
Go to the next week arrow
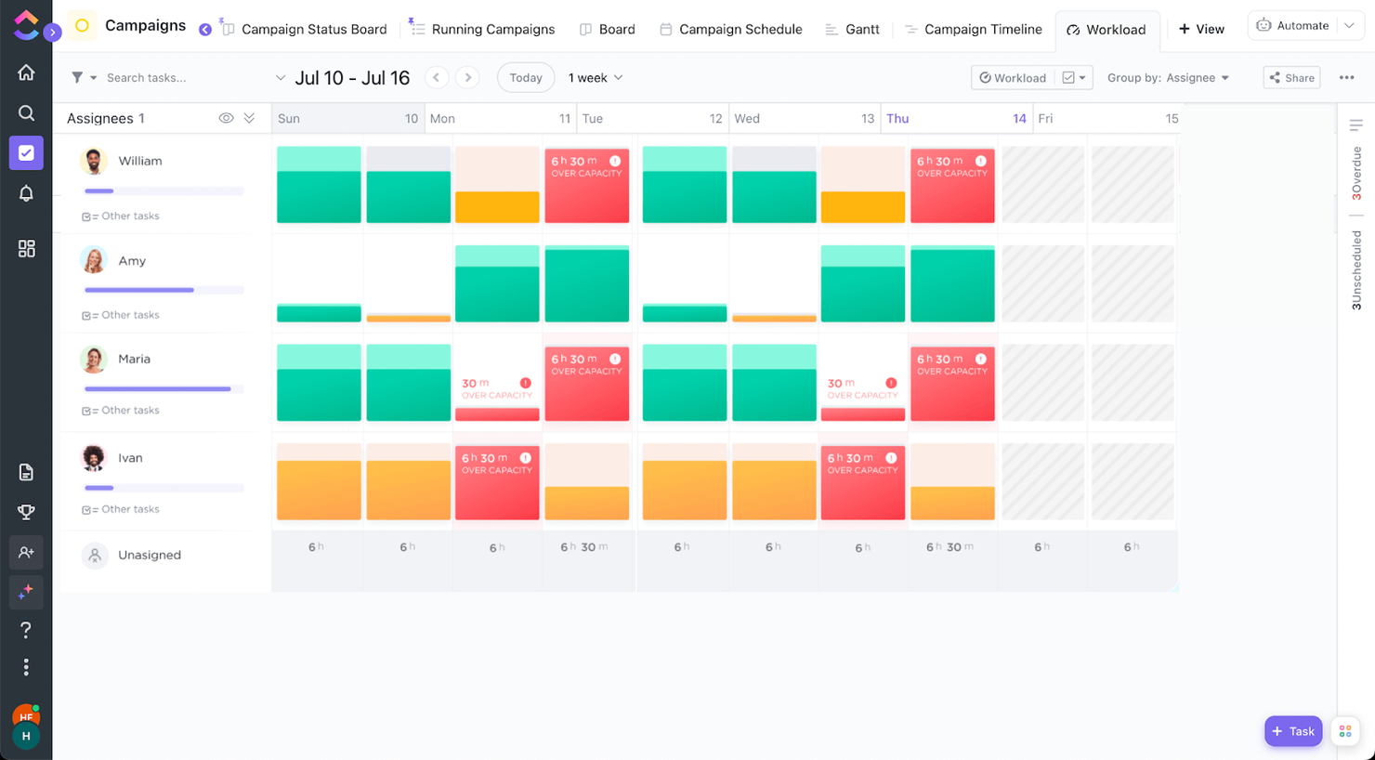coord(468,77)
